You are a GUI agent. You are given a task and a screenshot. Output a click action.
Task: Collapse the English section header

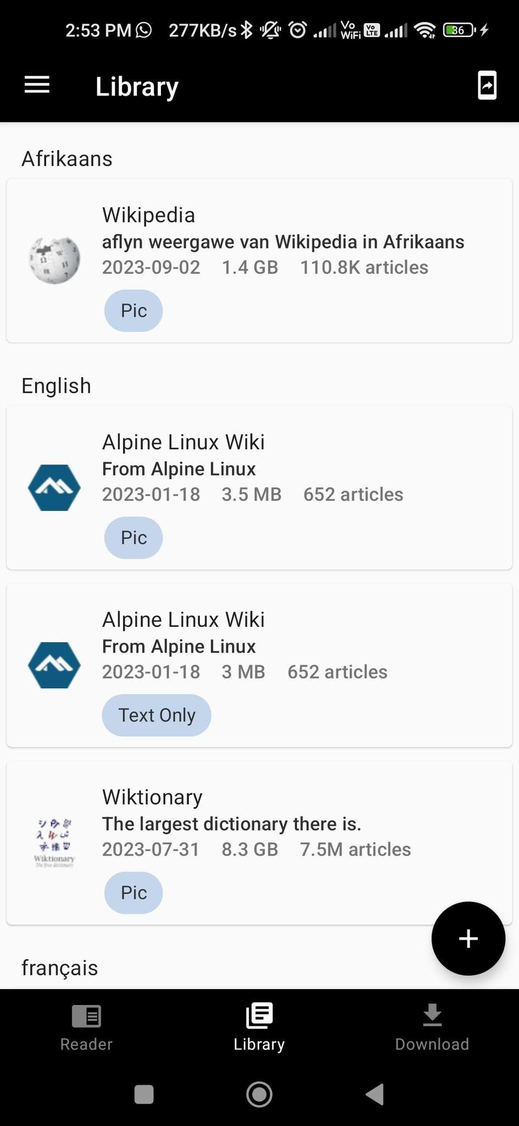[56, 385]
